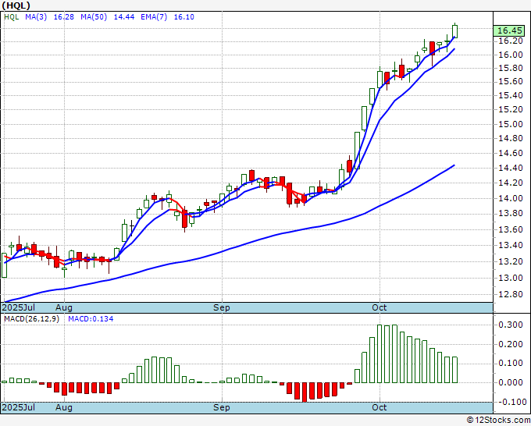Click the 16.10 EMA(7) value
Viewport: 531px width, 426px height.
(x=184, y=17)
